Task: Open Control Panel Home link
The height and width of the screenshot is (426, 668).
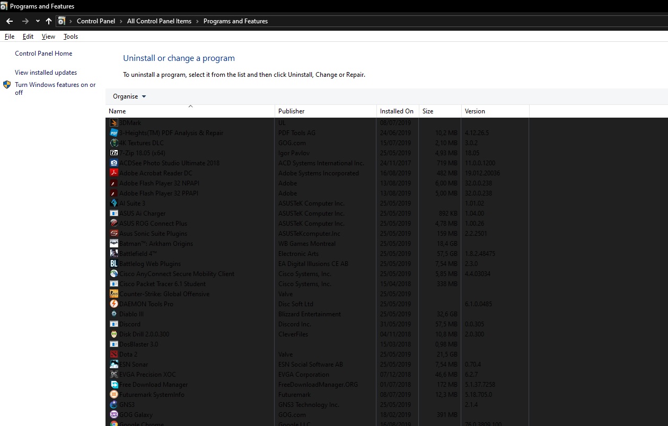Action: click(x=43, y=54)
